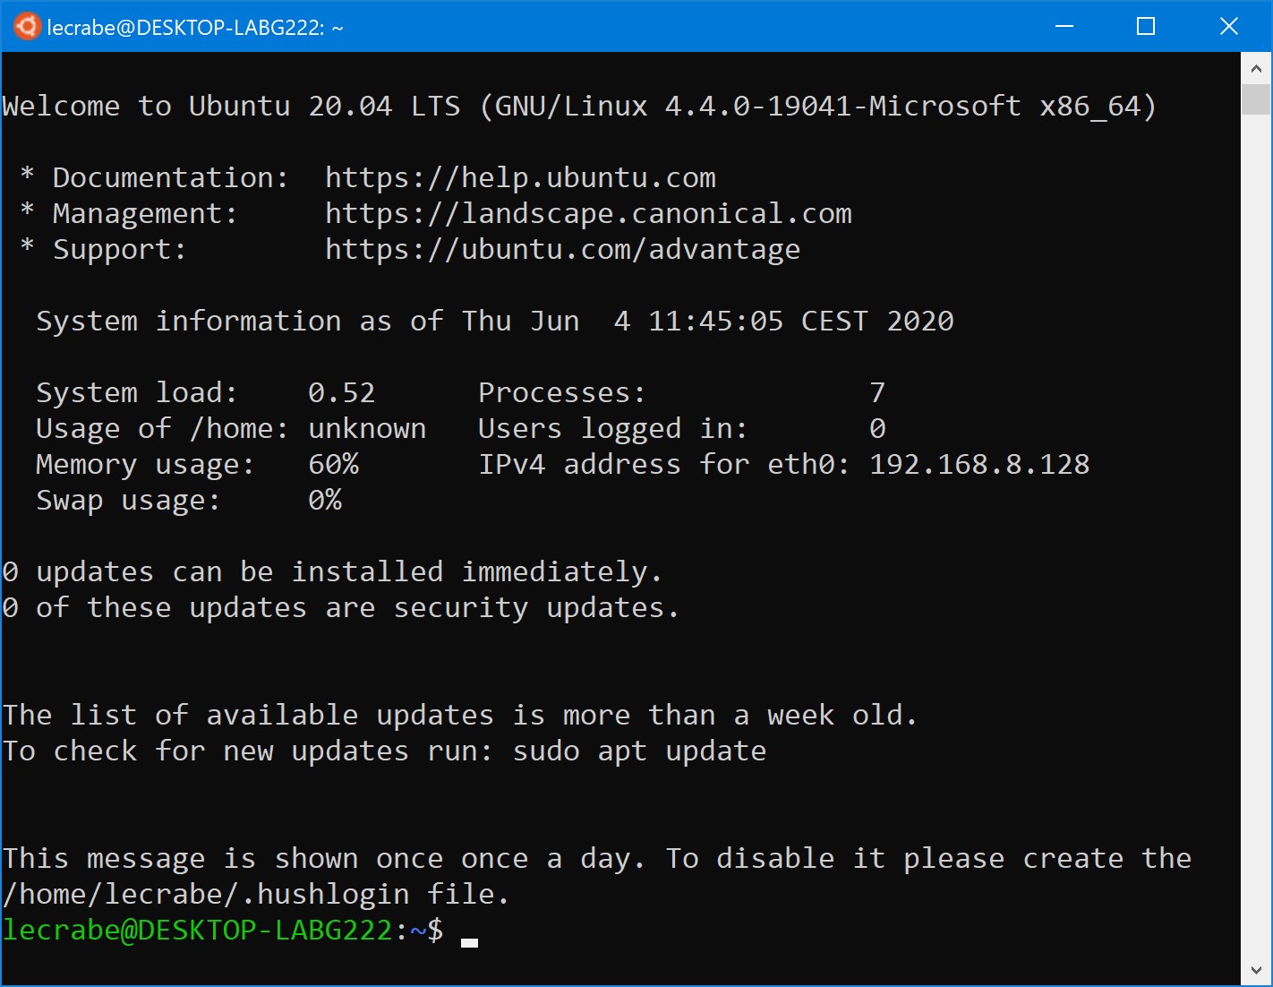Click the green lecrabe@DESKTOP-LABG222 prompt text

tap(198, 930)
